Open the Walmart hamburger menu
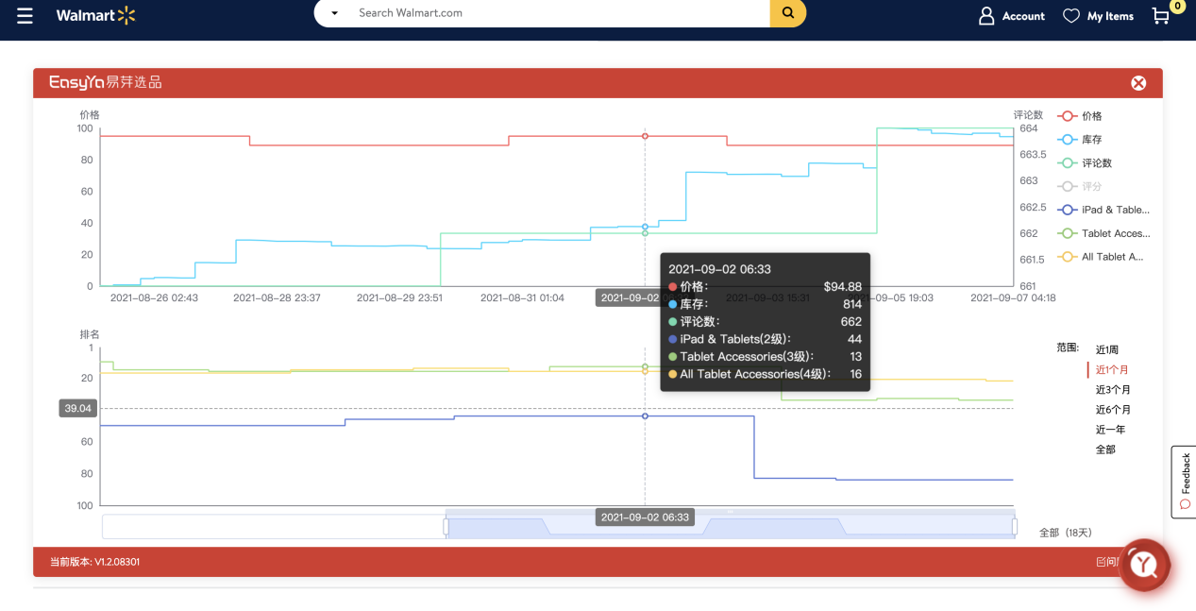 pyautogui.click(x=25, y=16)
